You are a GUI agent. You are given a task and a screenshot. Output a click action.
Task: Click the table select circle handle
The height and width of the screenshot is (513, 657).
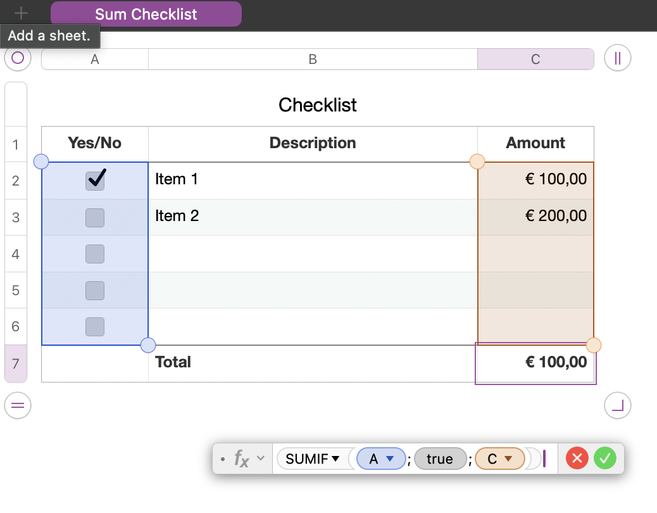tap(18, 58)
